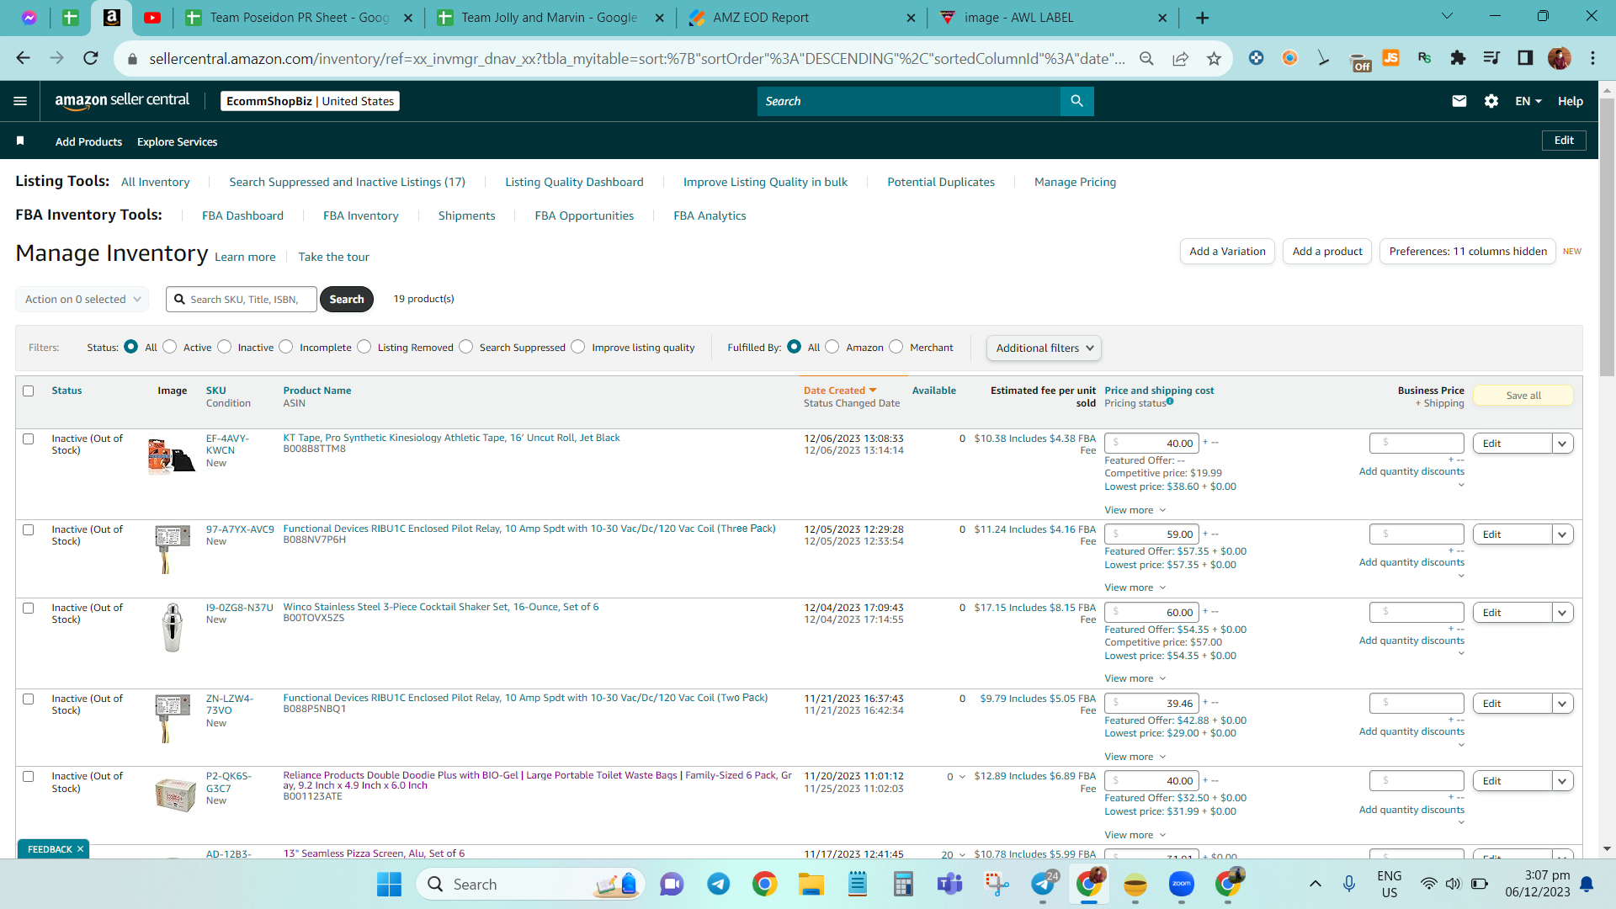Select the Amazon fulfilled-by radio button
This screenshot has width=1616, height=909.
point(832,347)
